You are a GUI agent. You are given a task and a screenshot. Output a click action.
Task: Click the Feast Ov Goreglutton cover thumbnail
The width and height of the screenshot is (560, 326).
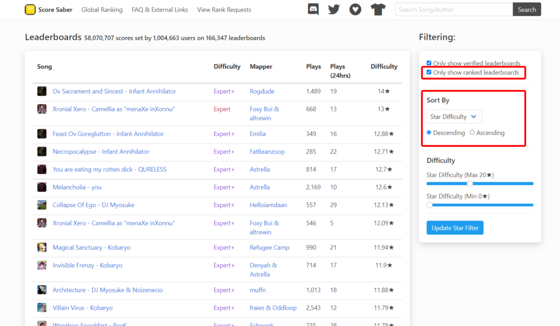pyautogui.click(x=42, y=134)
